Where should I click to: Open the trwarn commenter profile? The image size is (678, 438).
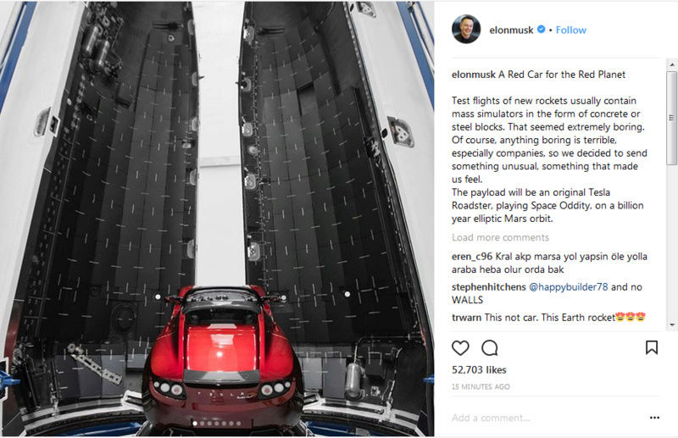466,318
